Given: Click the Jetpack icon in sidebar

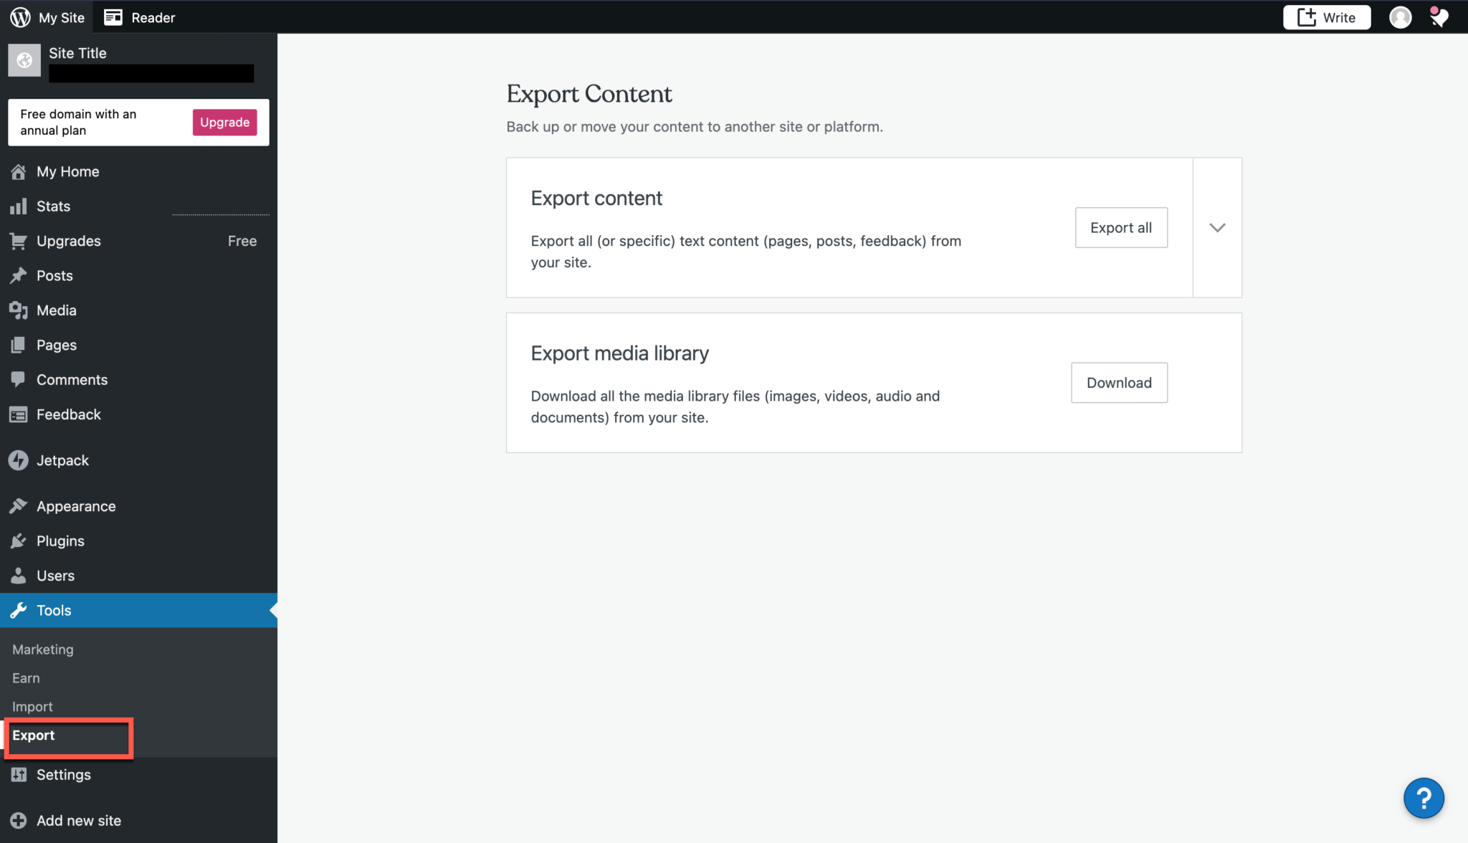Looking at the screenshot, I should point(19,460).
